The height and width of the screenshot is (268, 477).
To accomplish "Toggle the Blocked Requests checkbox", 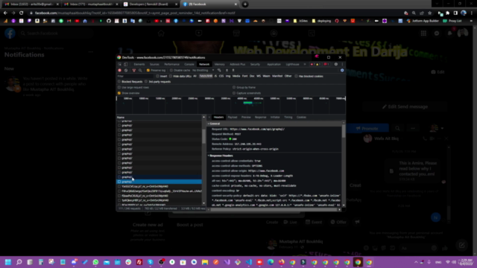I will (119, 82).
